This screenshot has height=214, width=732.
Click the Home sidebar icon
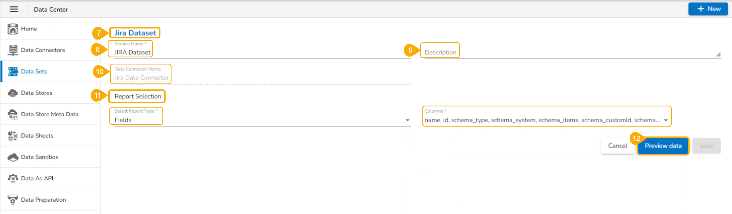coord(13,29)
